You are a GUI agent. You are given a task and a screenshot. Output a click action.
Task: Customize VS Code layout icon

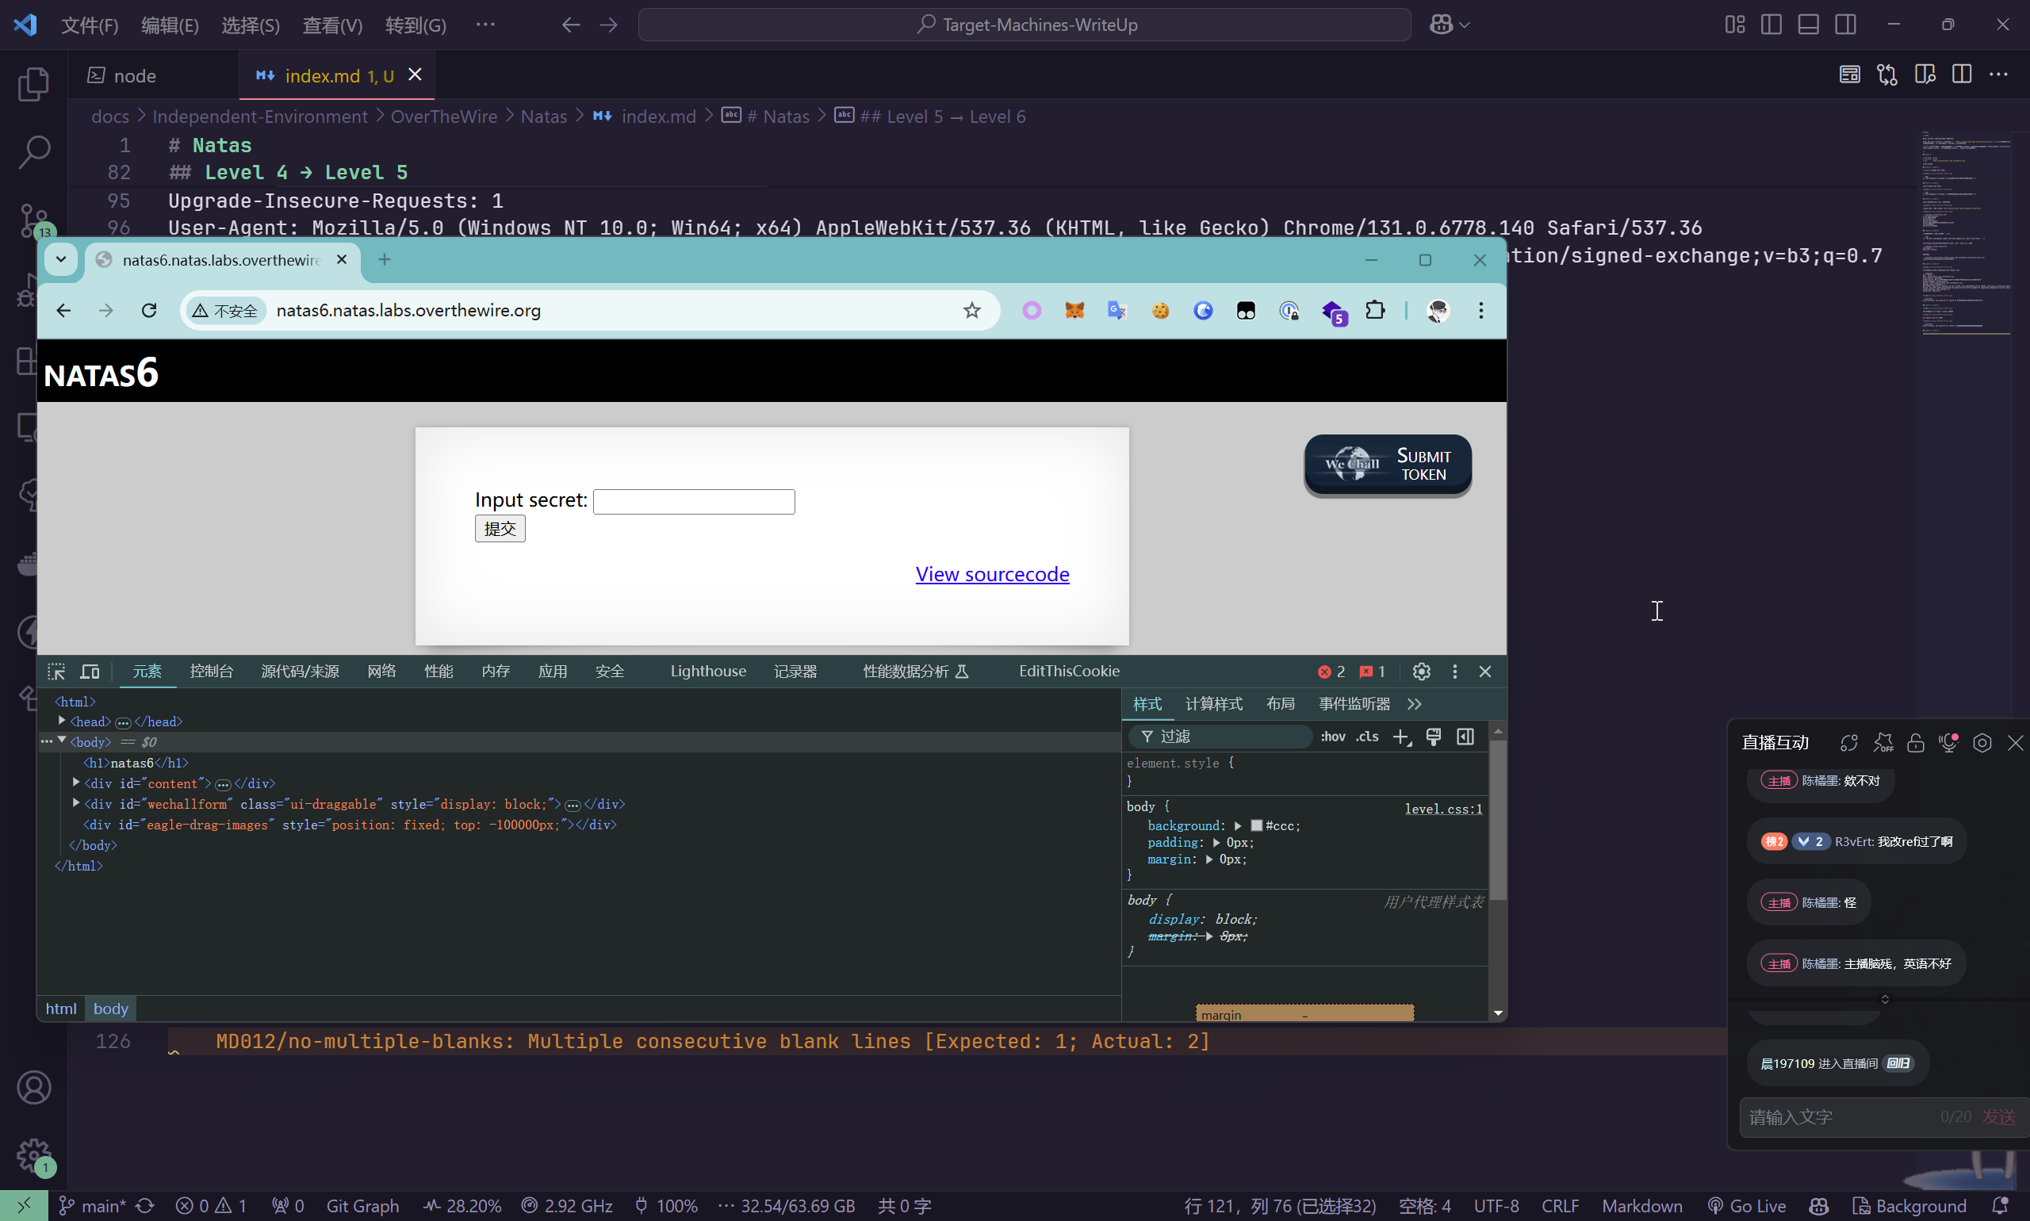coord(1734,25)
